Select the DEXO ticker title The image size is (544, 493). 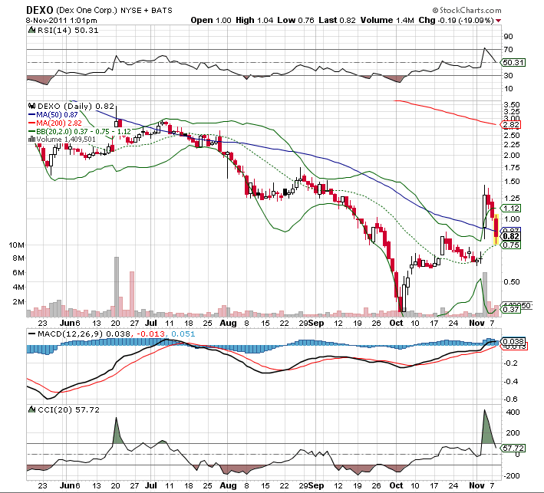coord(40,10)
